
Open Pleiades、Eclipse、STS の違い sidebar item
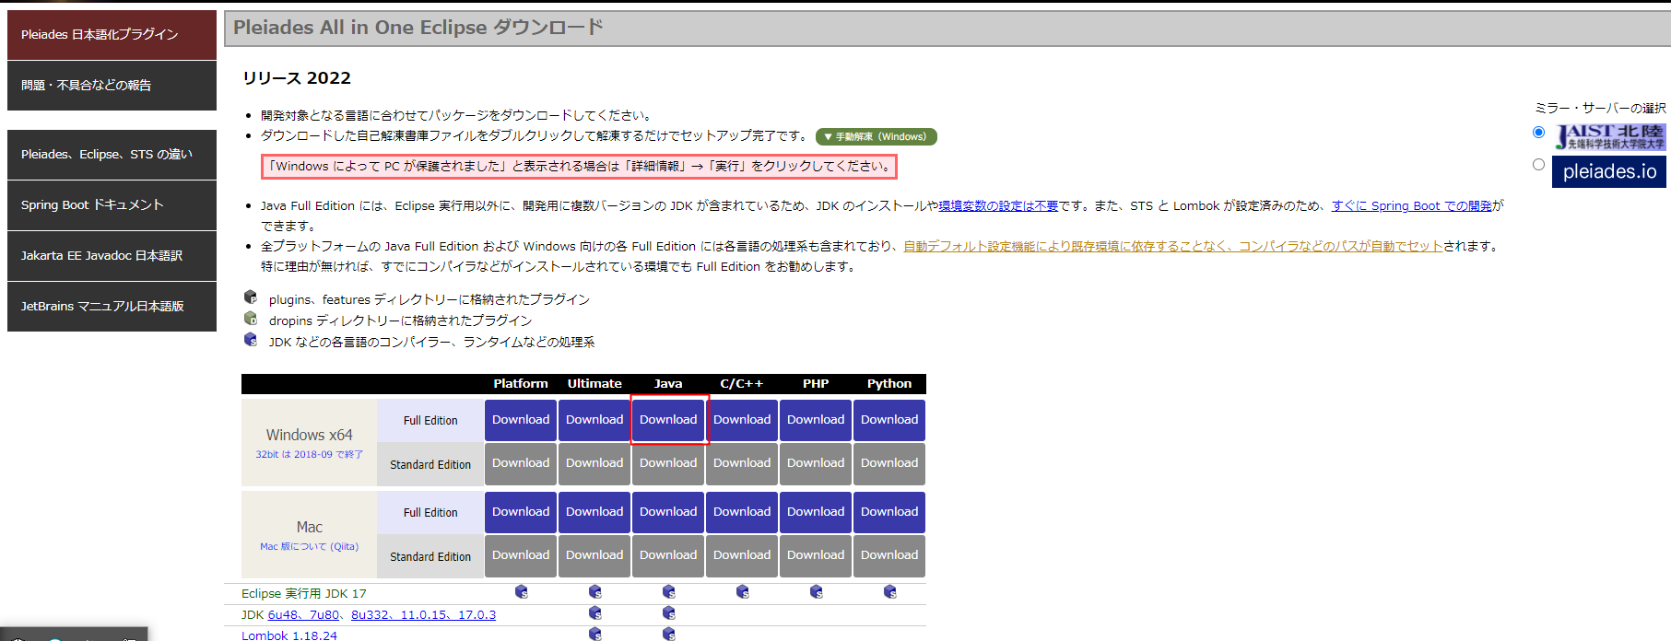pos(112,155)
